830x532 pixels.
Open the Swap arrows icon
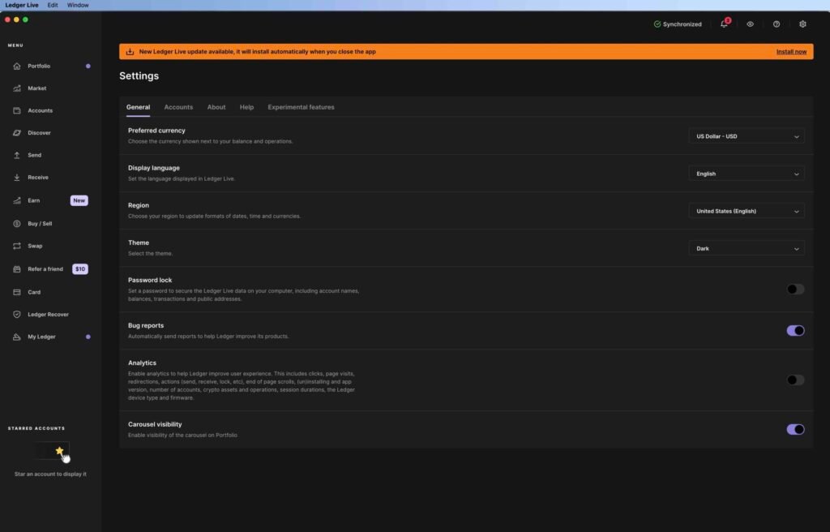click(x=17, y=246)
